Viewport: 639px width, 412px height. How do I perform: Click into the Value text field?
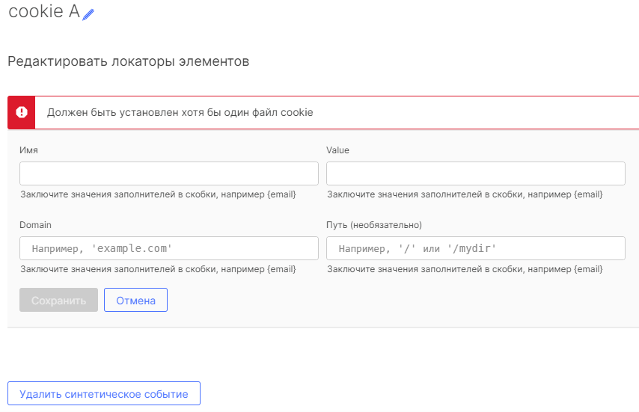[x=475, y=173]
